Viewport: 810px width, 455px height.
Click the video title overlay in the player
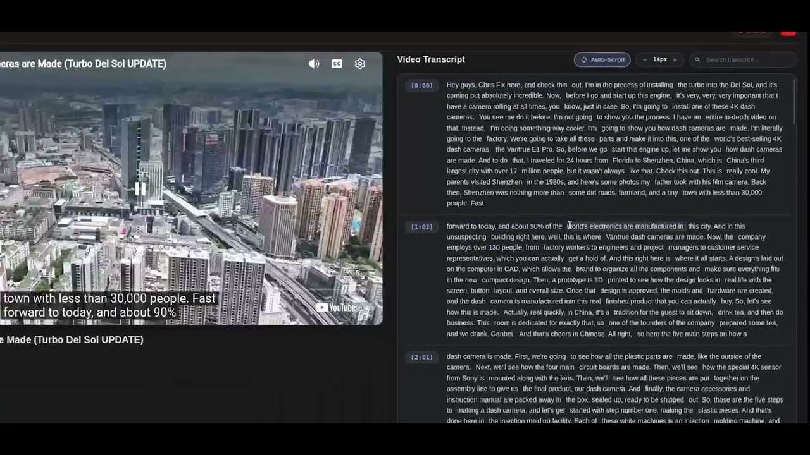83,64
